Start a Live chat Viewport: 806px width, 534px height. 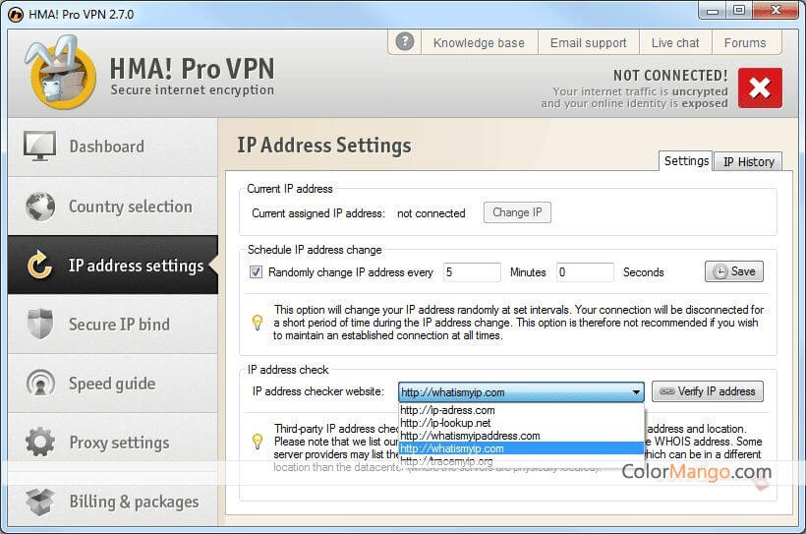tap(675, 42)
